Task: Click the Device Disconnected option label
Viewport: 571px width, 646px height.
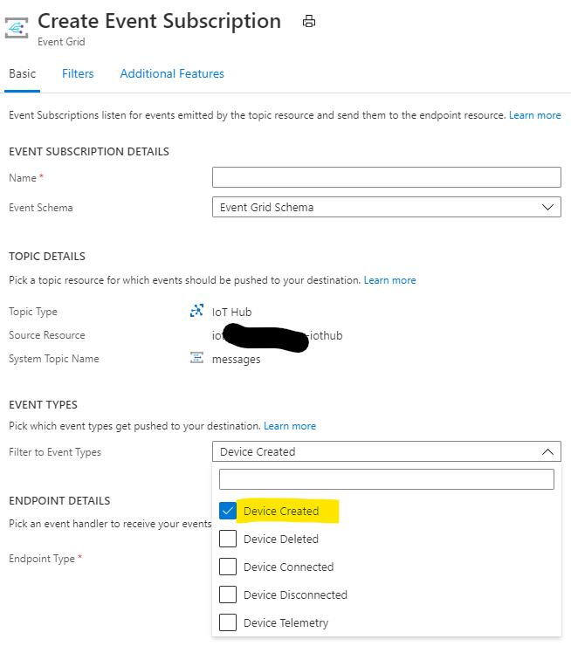Action: pyautogui.click(x=295, y=594)
